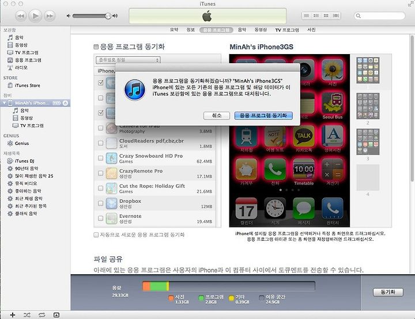The image size is (415, 319).
Task: Adjust the volume slider knob
Action: click(108, 16)
